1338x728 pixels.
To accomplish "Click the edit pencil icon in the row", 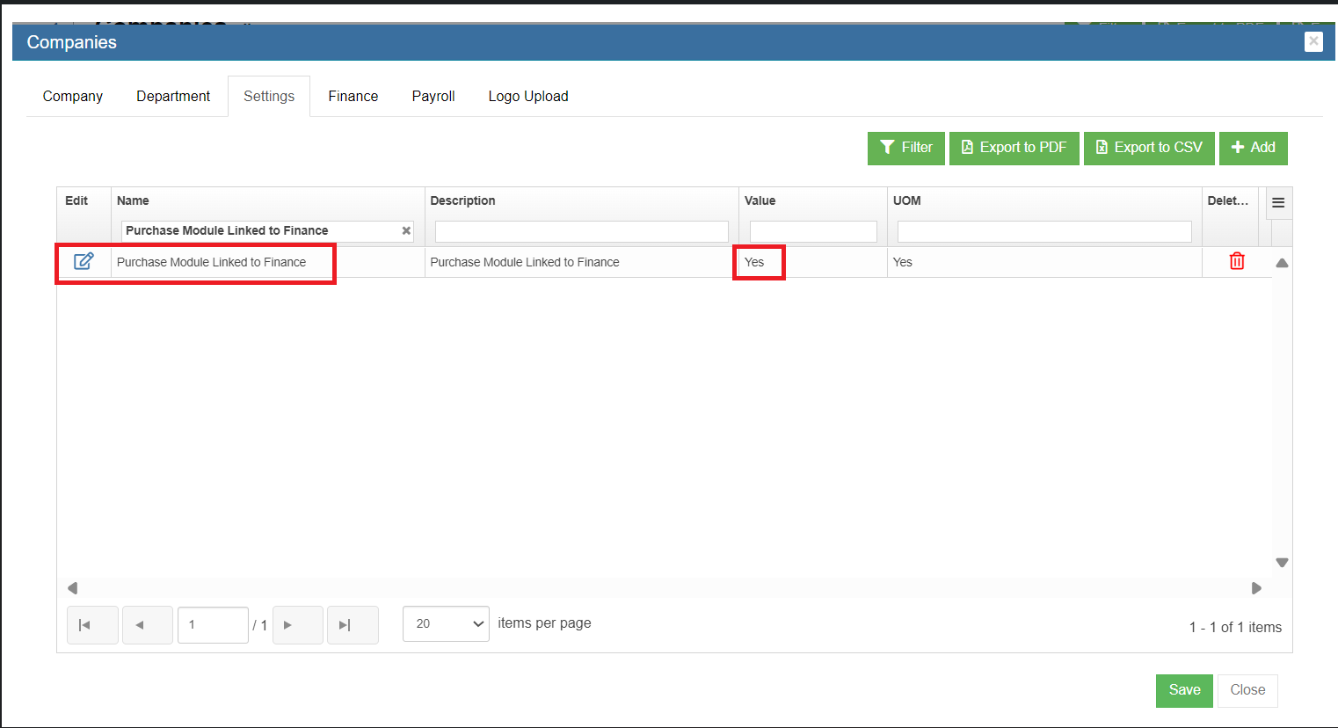I will pyautogui.click(x=84, y=261).
